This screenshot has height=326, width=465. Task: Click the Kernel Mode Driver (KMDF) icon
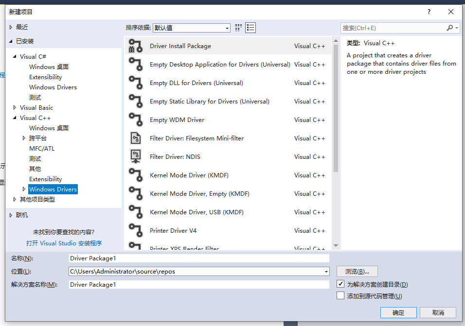click(136, 175)
